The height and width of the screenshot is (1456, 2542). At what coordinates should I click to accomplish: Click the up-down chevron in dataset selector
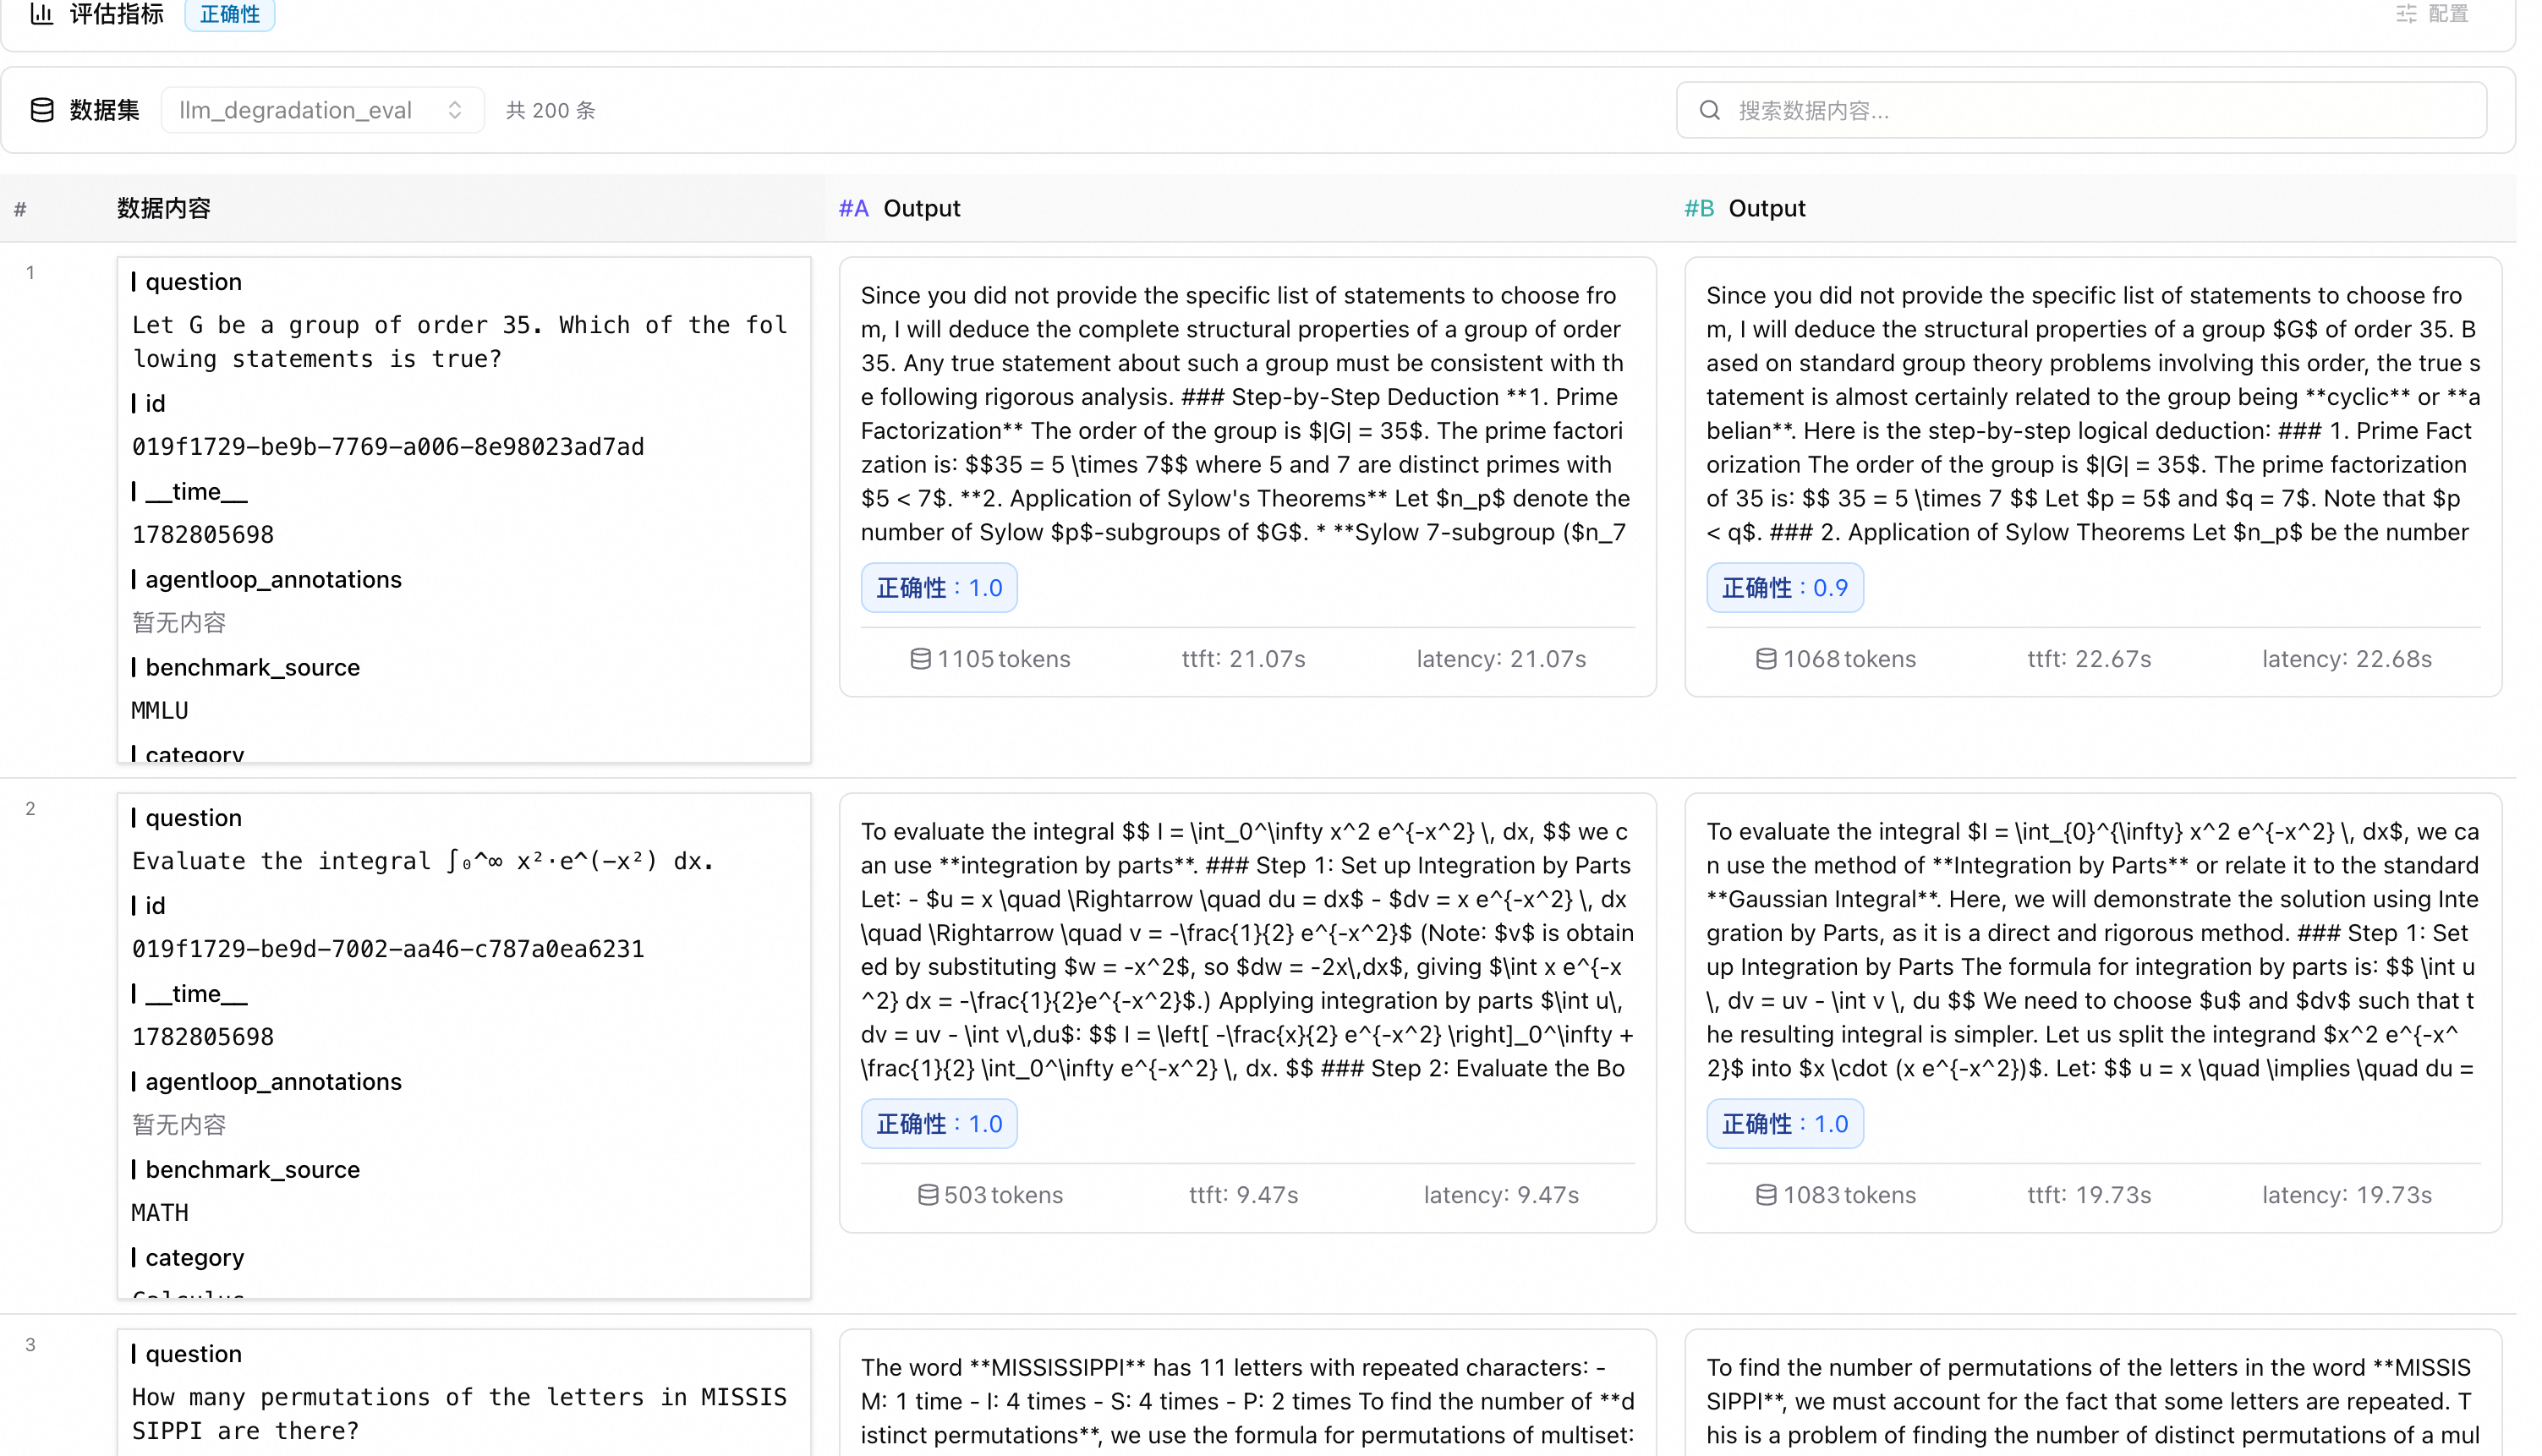click(455, 110)
